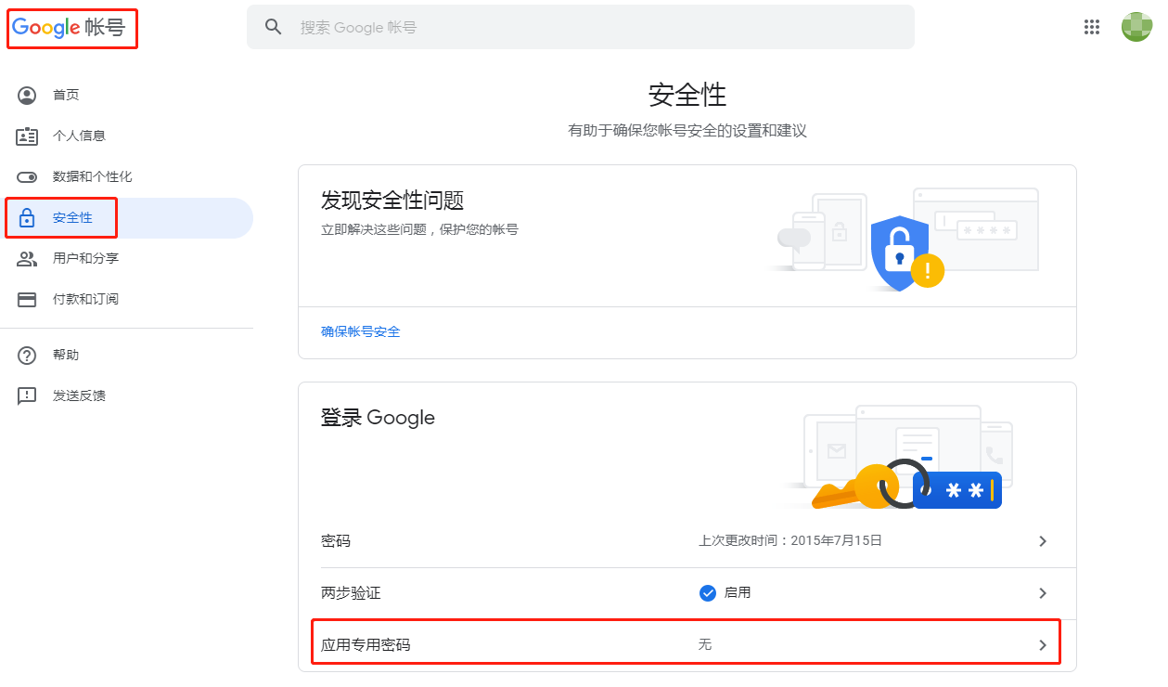1168x687 pixels.
Task: Select the 首页 home icon in sidebar
Action: (27, 95)
